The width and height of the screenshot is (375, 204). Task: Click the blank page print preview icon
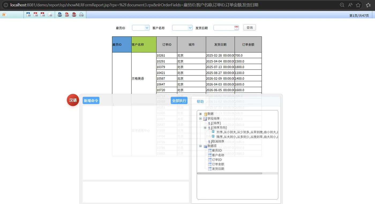click(50, 15)
